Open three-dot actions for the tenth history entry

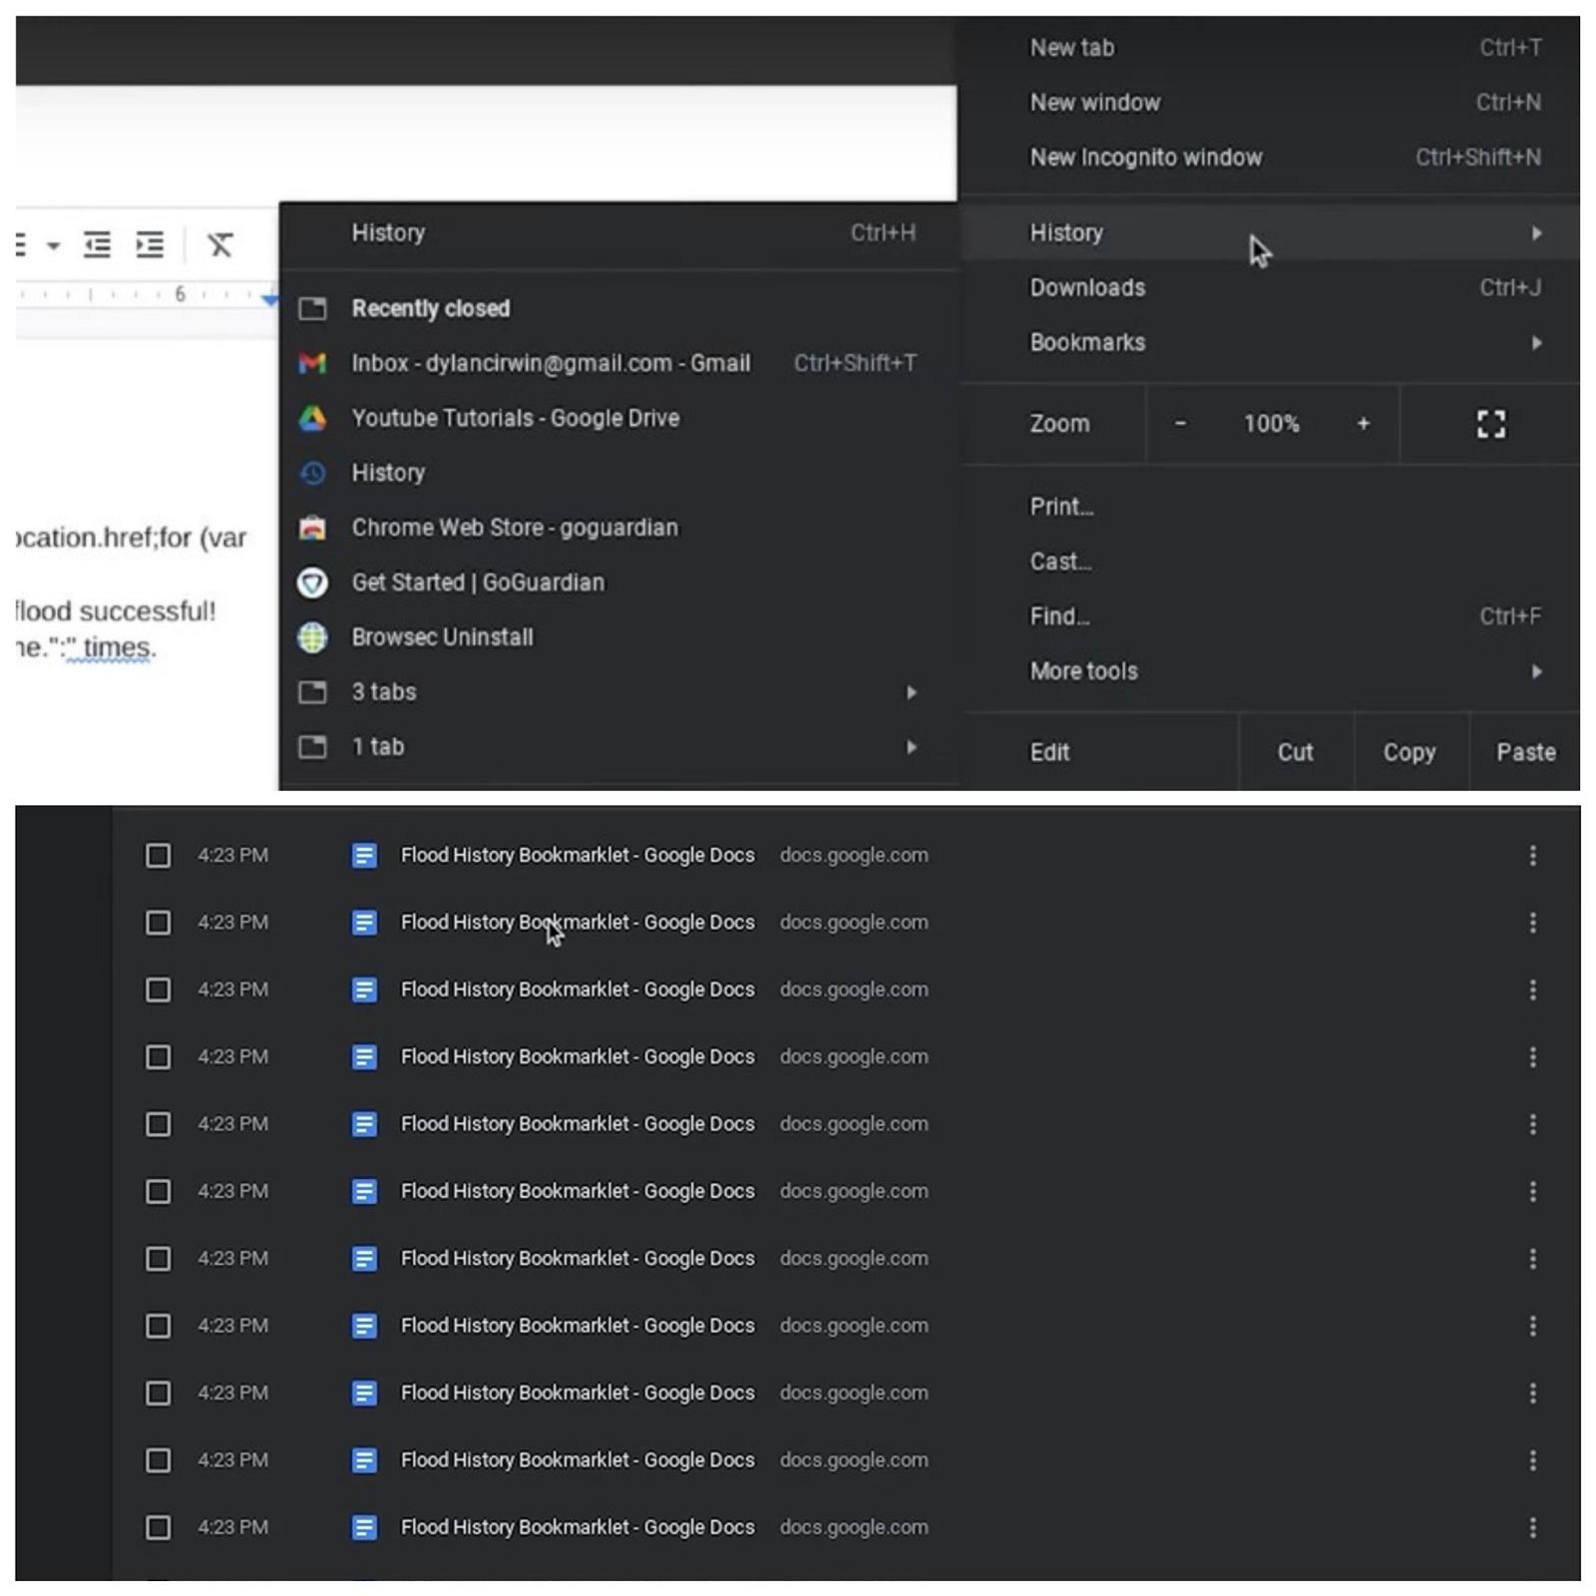(1532, 1460)
